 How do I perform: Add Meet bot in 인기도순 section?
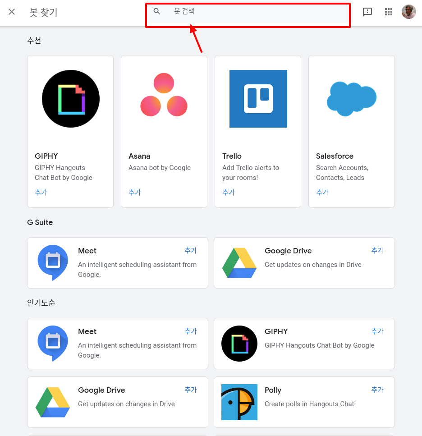[x=191, y=331]
